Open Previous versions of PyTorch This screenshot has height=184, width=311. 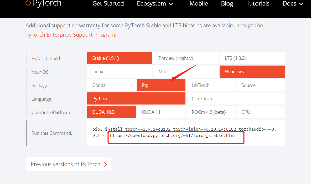pyautogui.click(x=65, y=164)
